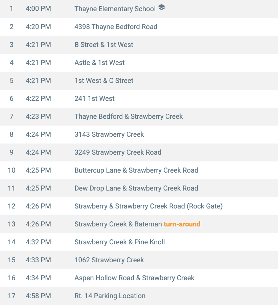Select Thayne Bedford & Strawberry Creek stop

(x=129, y=116)
